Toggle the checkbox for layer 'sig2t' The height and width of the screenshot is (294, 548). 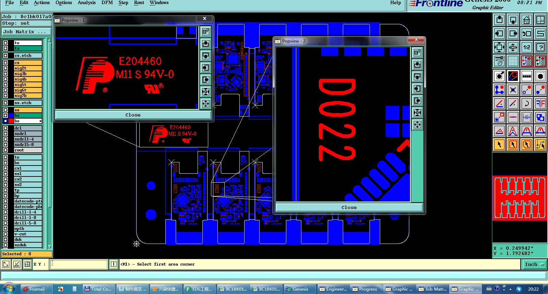pyautogui.click(x=5, y=68)
